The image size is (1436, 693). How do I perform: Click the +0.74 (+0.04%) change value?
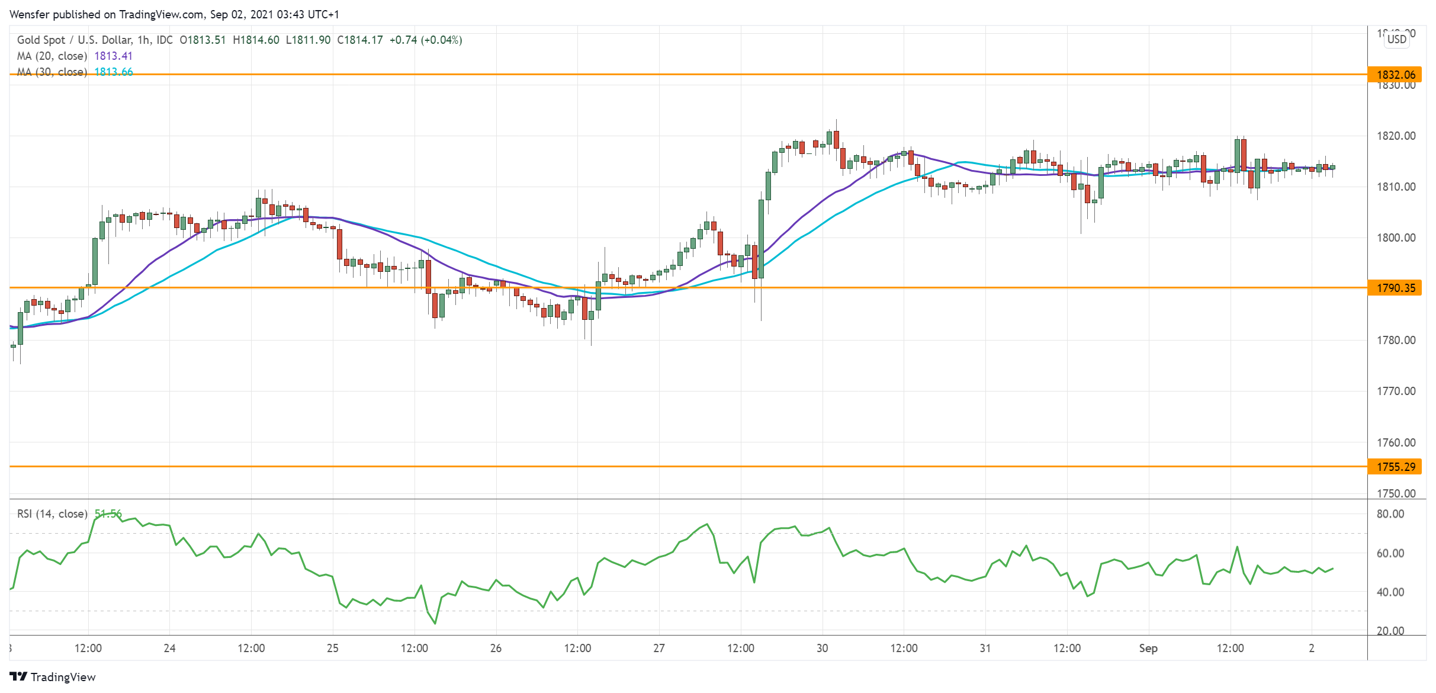click(425, 40)
